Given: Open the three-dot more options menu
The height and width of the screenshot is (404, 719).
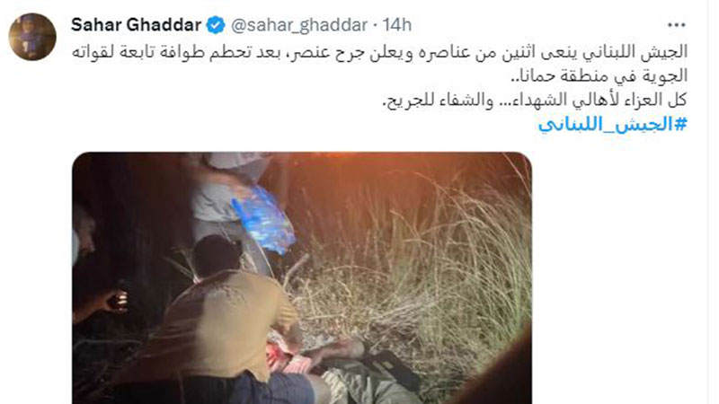Looking at the screenshot, I should [677, 25].
